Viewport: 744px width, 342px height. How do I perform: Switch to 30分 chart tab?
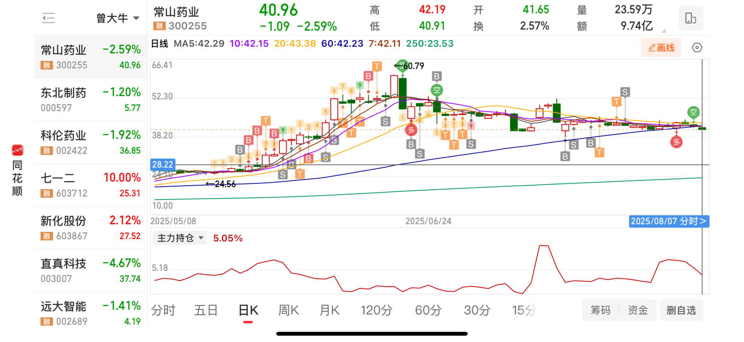(477, 310)
